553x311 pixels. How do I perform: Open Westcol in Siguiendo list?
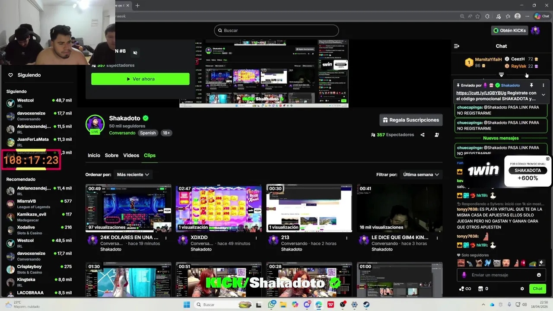39,103
